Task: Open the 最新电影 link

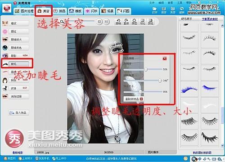Action: click(18, 153)
